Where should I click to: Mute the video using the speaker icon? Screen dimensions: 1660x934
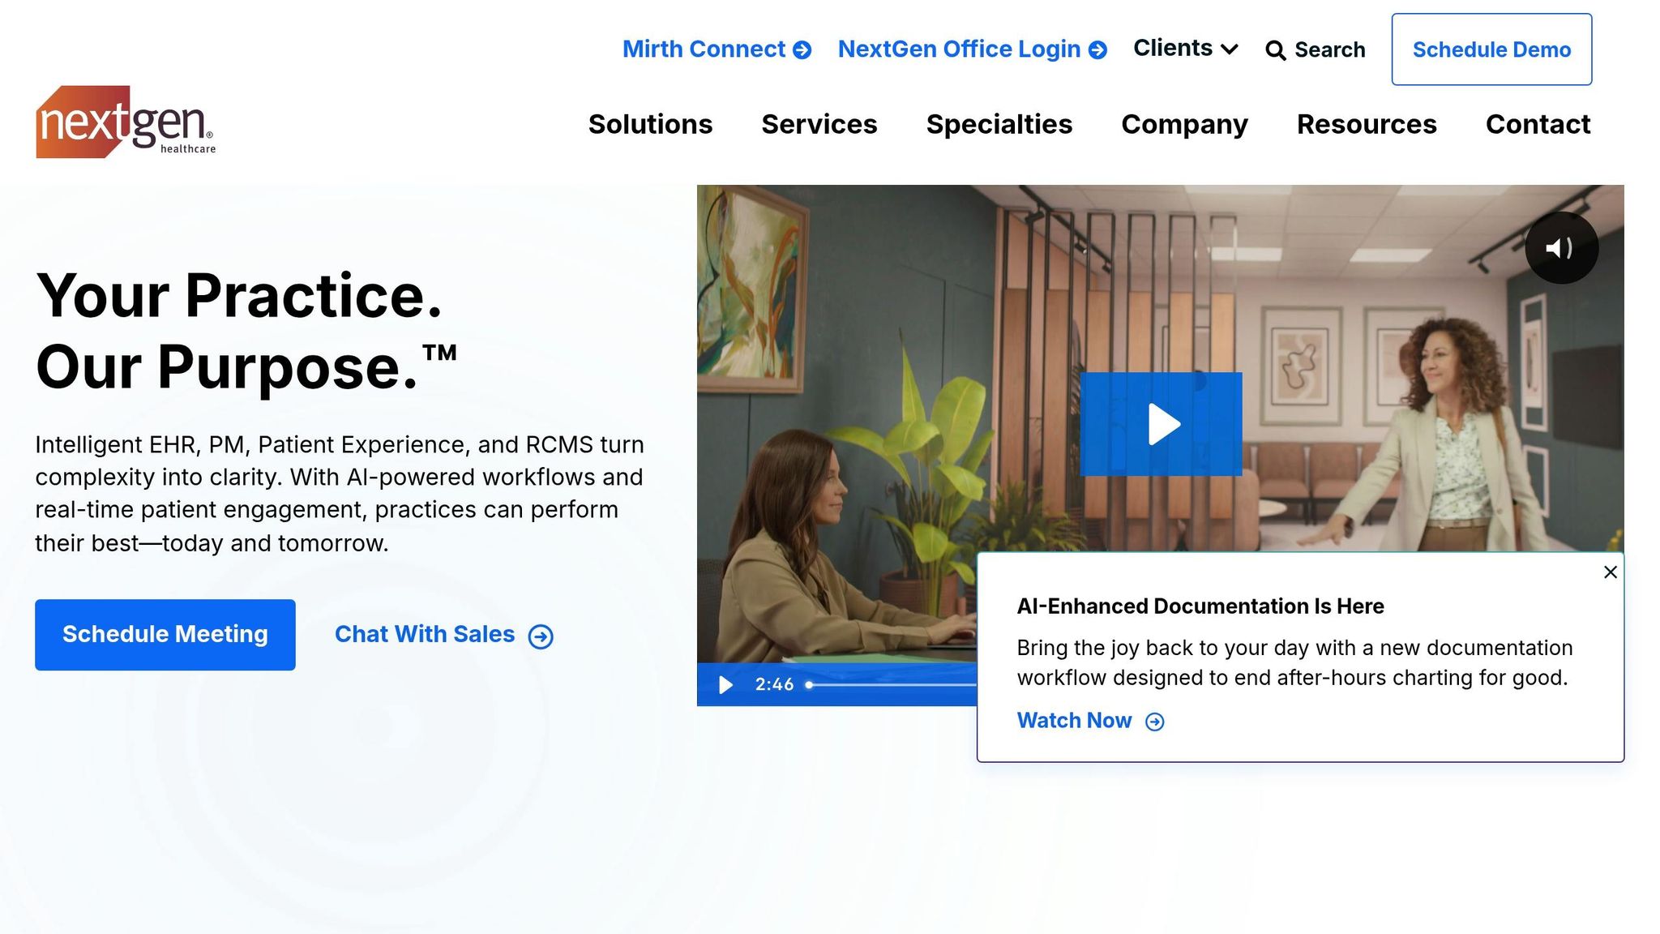1560,248
